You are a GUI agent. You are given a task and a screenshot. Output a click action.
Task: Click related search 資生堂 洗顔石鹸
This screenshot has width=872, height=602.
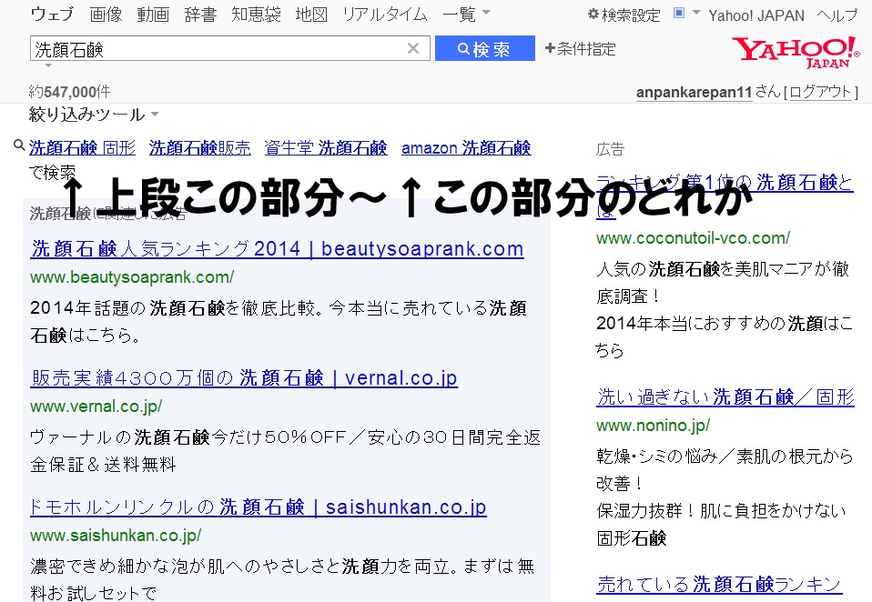tap(325, 147)
